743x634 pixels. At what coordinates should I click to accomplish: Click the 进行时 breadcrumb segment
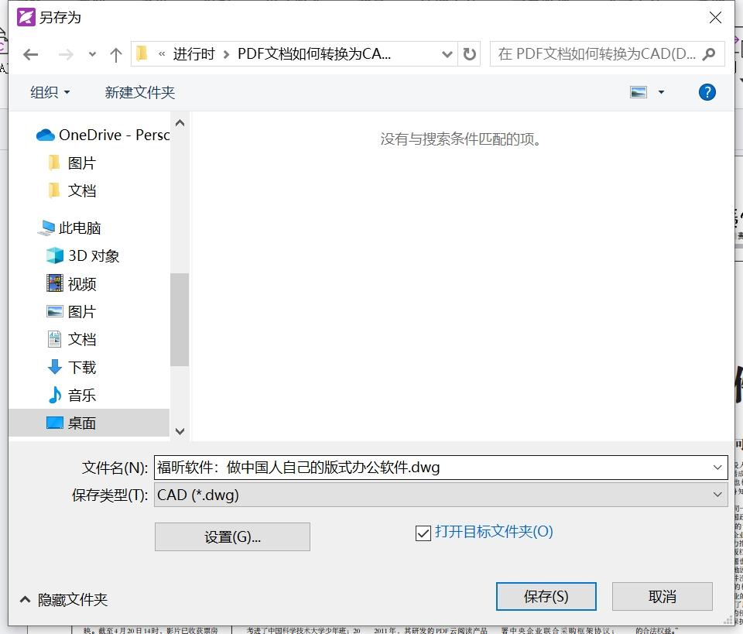(x=193, y=54)
